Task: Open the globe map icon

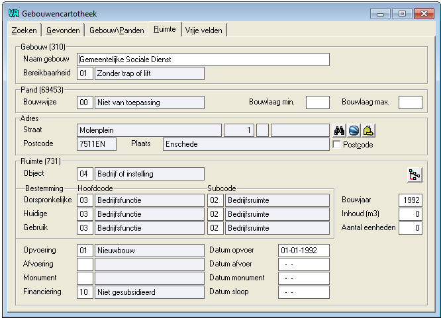Action: click(354, 131)
